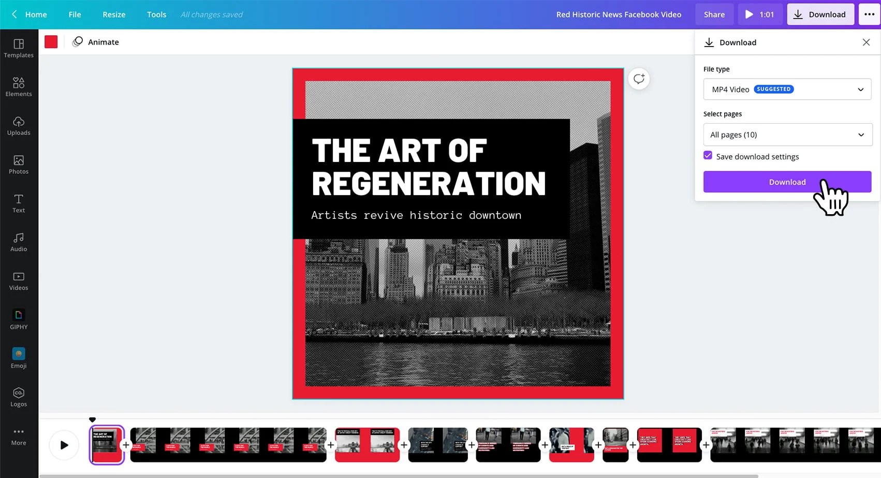Open the Photos panel
Image resolution: width=881 pixels, height=478 pixels.
click(19, 164)
